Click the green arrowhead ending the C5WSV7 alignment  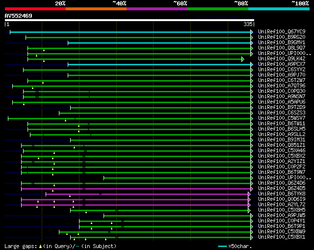(252, 119)
